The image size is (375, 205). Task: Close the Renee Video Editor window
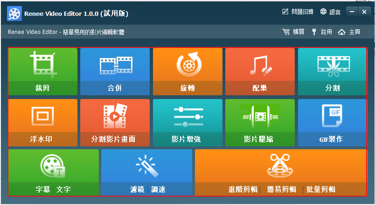tap(364, 12)
